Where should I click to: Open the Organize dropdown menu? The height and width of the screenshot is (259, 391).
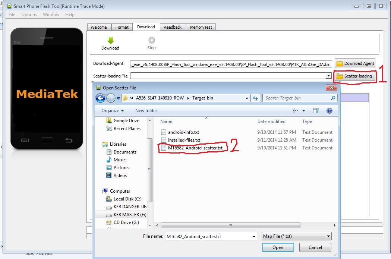[113, 111]
